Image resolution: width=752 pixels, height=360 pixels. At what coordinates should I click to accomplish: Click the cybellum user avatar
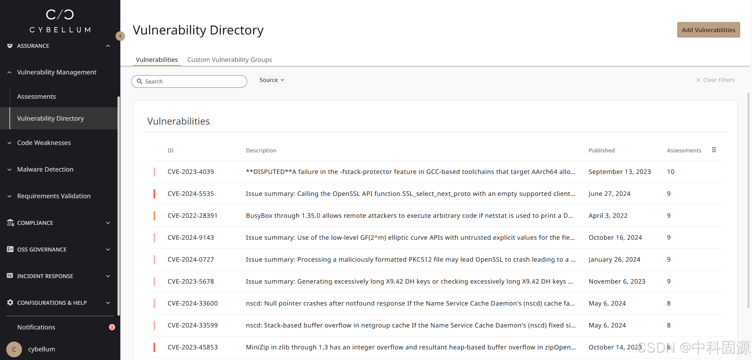[x=14, y=349]
